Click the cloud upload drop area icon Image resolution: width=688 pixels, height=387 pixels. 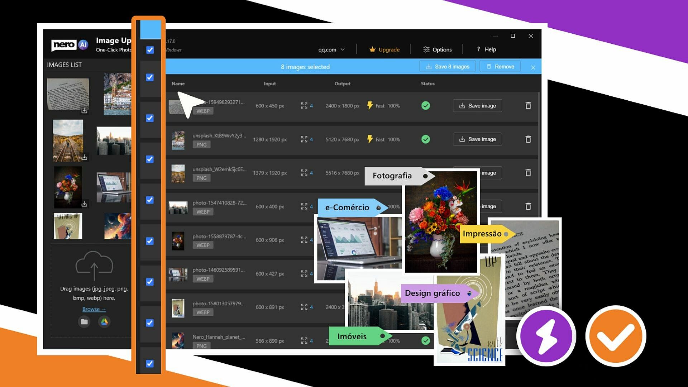(x=94, y=266)
